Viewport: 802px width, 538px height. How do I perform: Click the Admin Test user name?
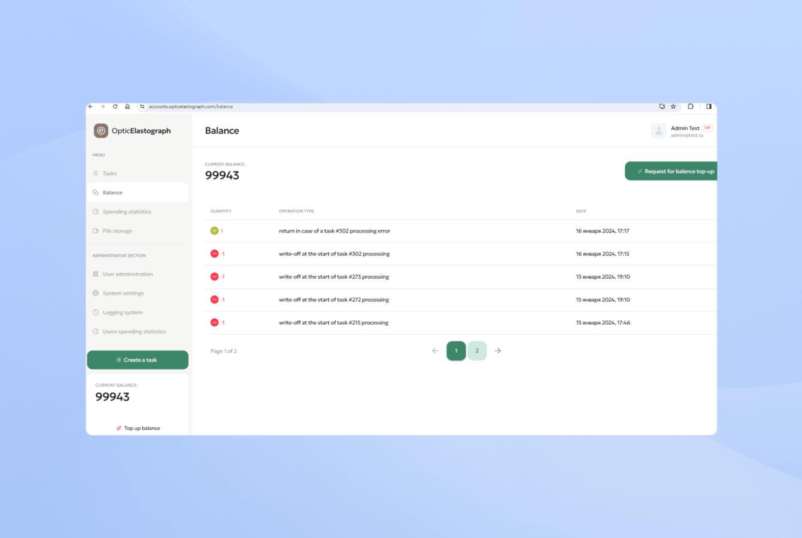coord(685,128)
